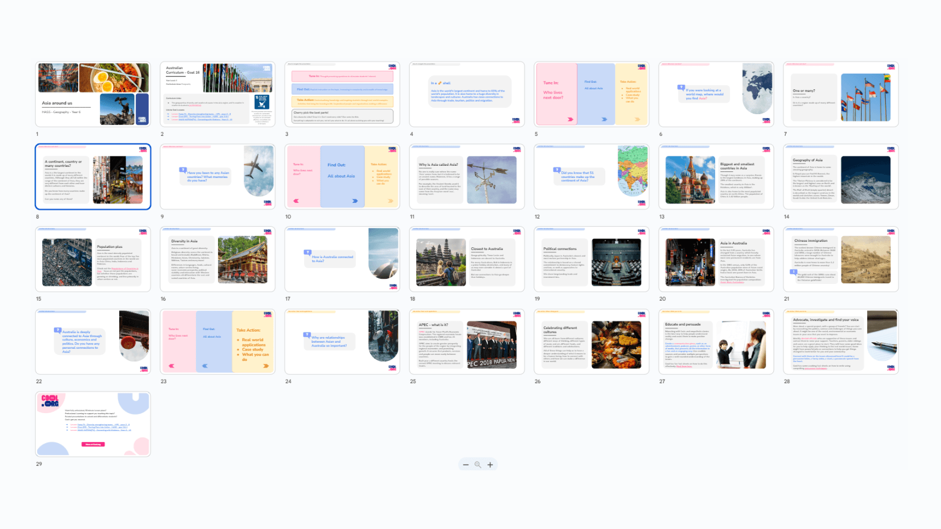This screenshot has height=529, width=941.
Task: Open the first lesson link on slide 29
Action: [x=104, y=425]
